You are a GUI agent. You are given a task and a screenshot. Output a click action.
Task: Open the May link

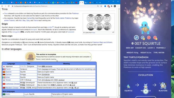point(24,20)
